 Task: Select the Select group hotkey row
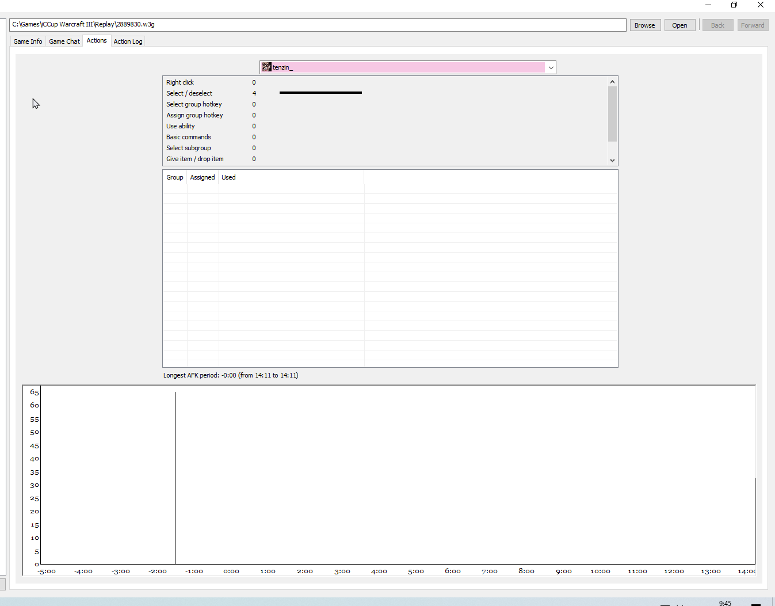pos(385,104)
